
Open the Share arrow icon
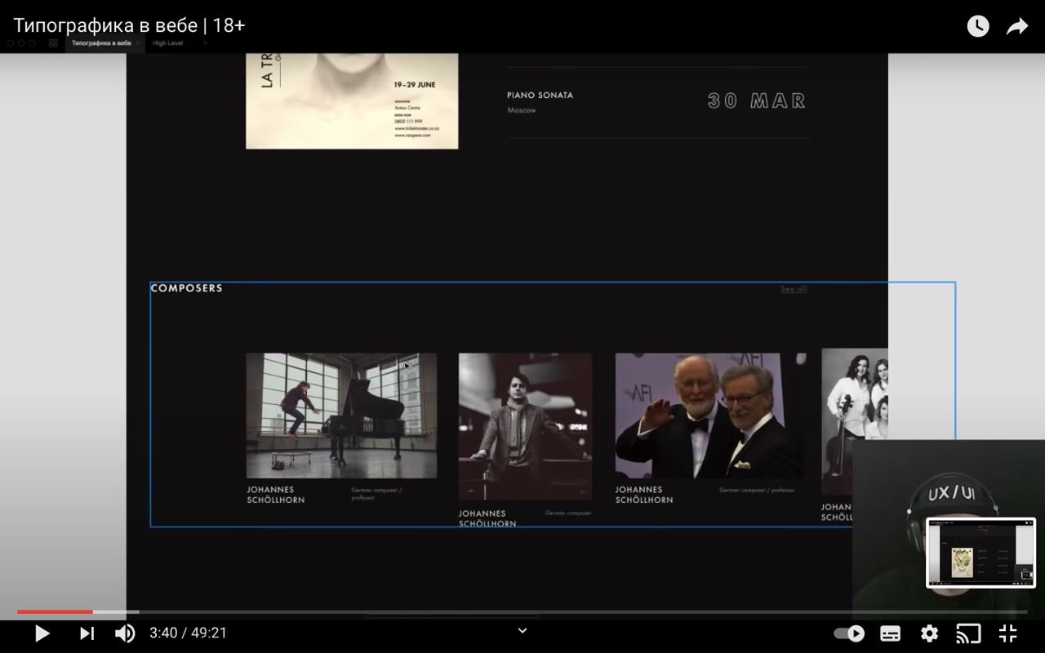1017,26
